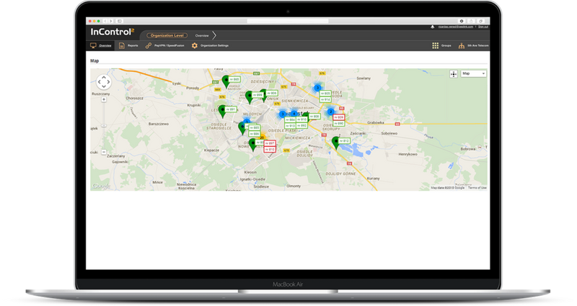The width and height of the screenshot is (577, 306).
Task: Click the yellow cluster marker 20
Action: click(x=262, y=138)
